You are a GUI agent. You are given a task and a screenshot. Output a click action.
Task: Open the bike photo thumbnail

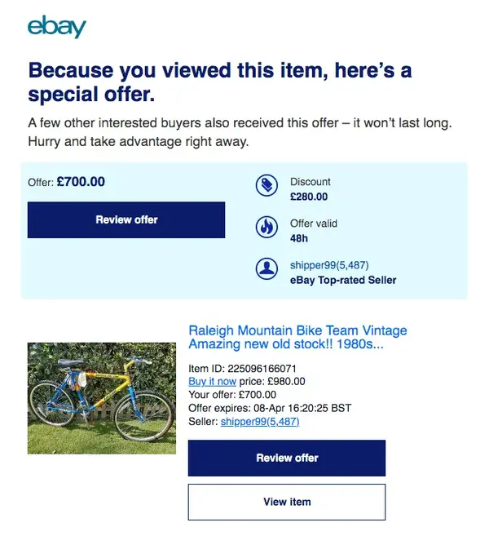coord(102,398)
